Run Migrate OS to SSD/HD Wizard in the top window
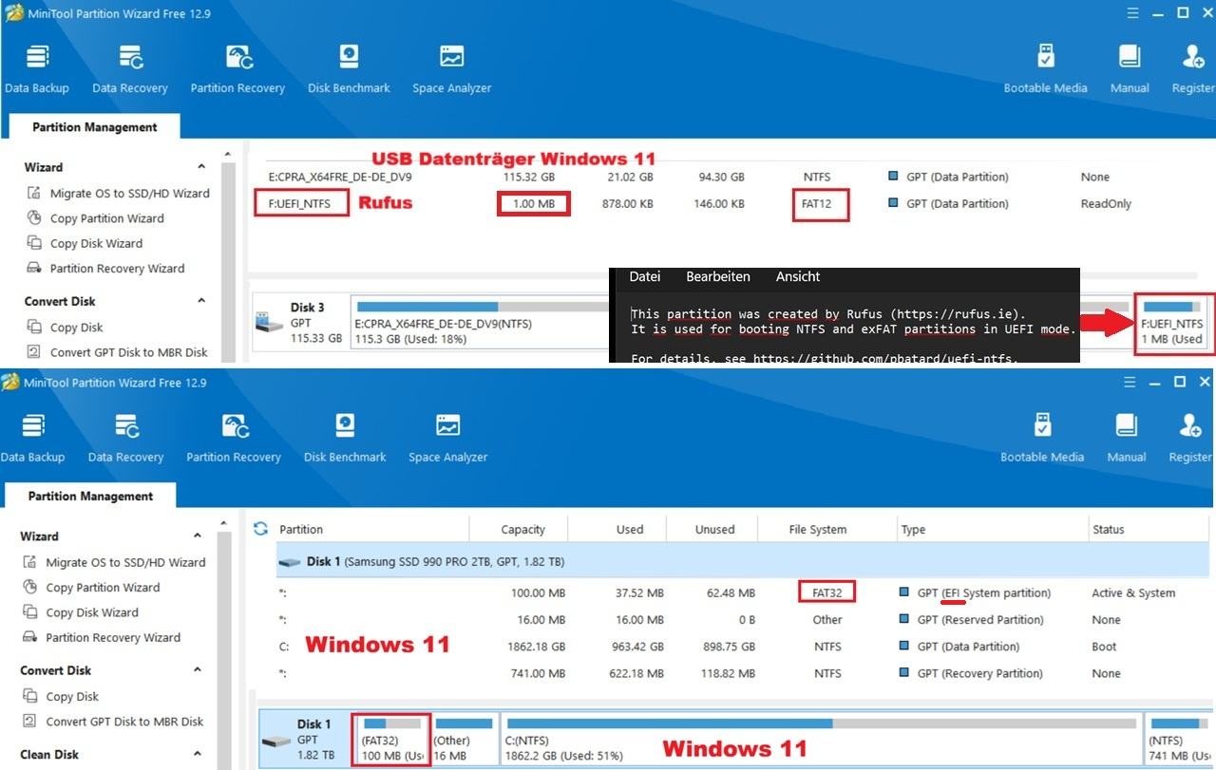This screenshot has height=770, width=1216. click(x=118, y=193)
